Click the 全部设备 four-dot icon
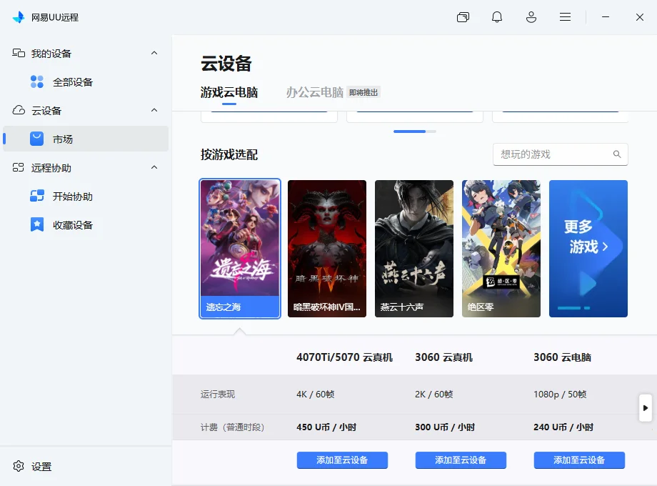This screenshot has height=486, width=657. click(37, 81)
